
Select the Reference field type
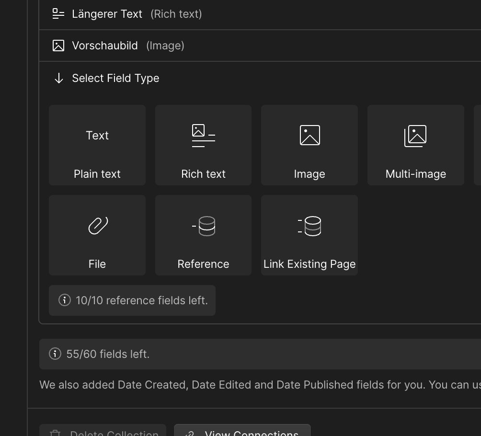point(203,235)
